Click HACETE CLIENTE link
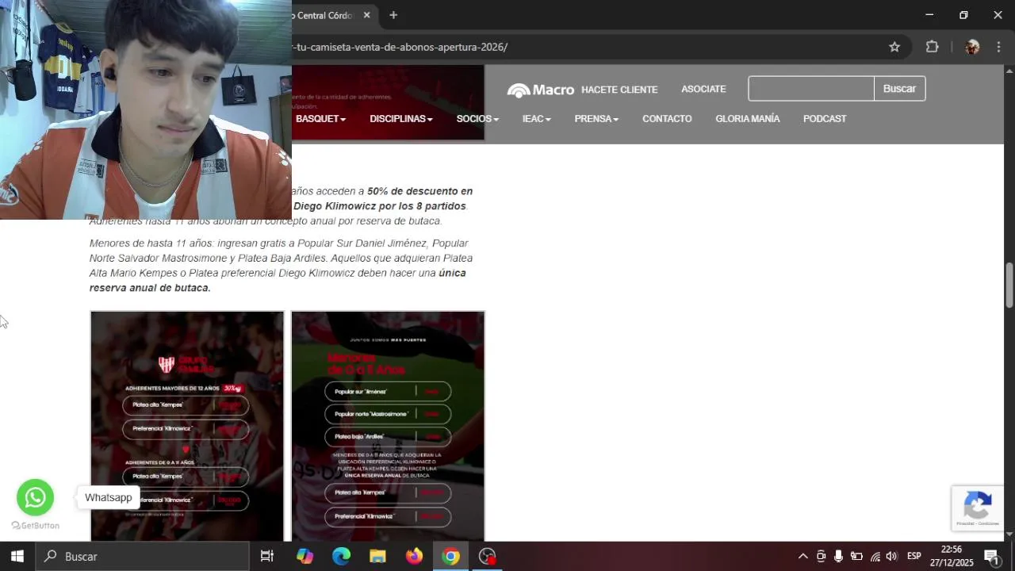The width and height of the screenshot is (1015, 571). pyautogui.click(x=619, y=90)
